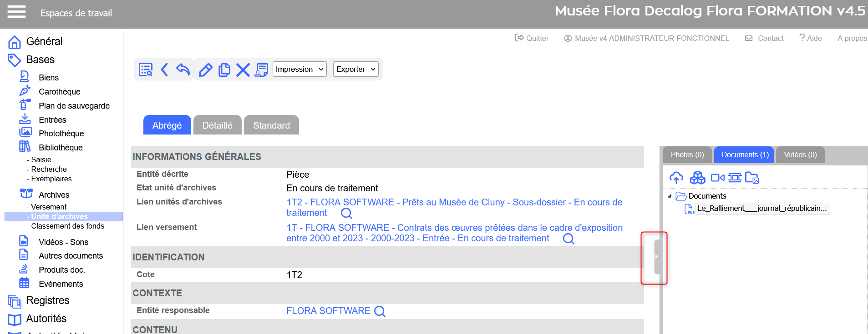The height and width of the screenshot is (334, 868).
Task: Open Classement des fonds in sidebar
Action: tap(67, 226)
